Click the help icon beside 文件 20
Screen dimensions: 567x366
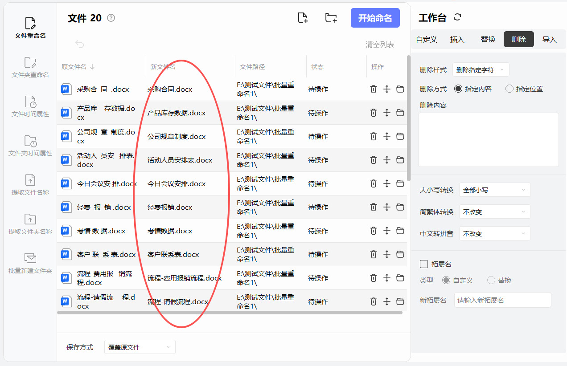(111, 18)
